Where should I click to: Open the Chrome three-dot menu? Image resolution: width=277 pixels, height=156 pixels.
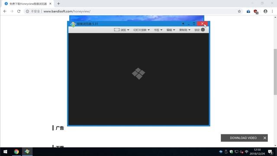(272, 11)
